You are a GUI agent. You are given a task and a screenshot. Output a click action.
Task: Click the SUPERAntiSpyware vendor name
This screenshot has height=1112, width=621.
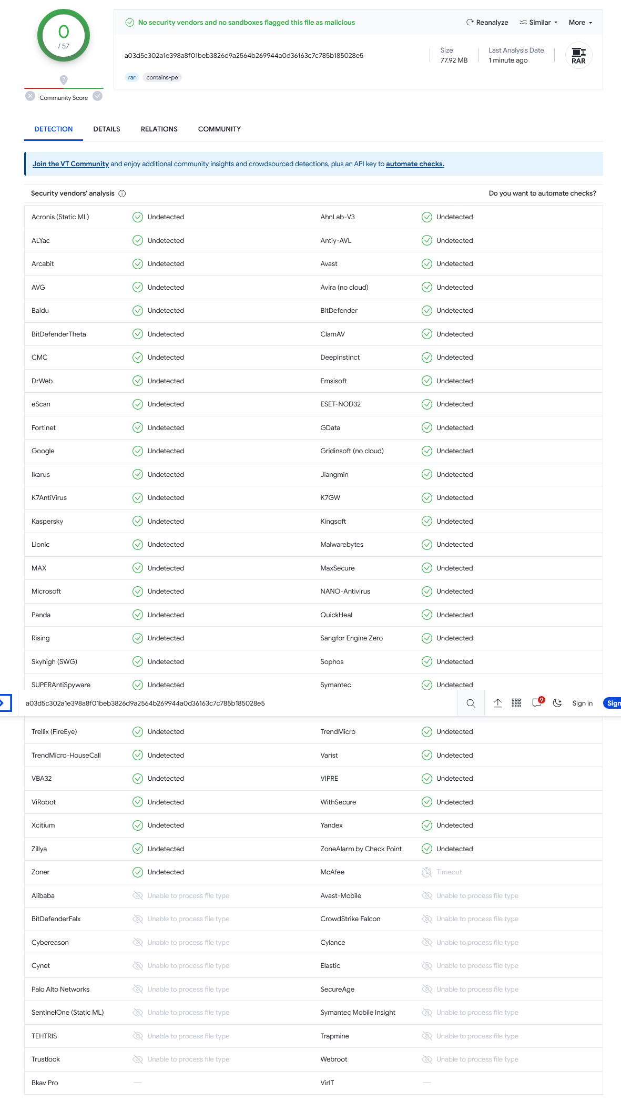[x=61, y=685]
